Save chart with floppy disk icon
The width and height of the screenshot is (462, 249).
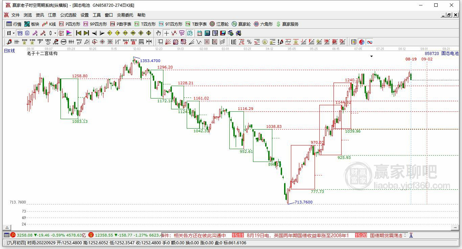click(x=223, y=33)
